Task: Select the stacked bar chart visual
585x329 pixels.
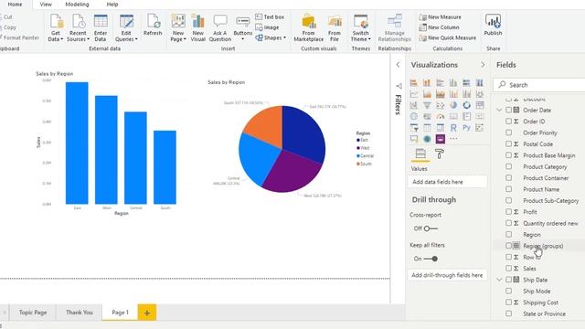Action: [x=414, y=83]
